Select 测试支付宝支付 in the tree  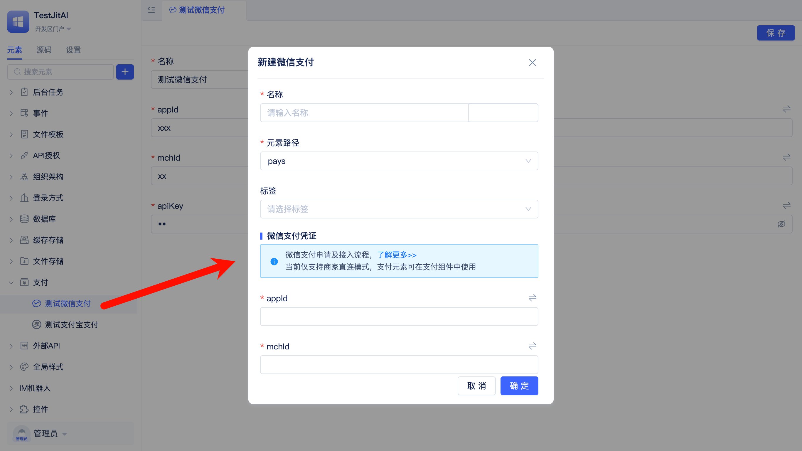[x=72, y=324]
